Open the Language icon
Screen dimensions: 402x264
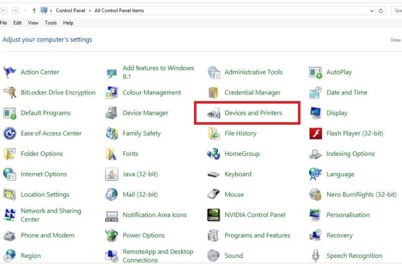point(316,174)
